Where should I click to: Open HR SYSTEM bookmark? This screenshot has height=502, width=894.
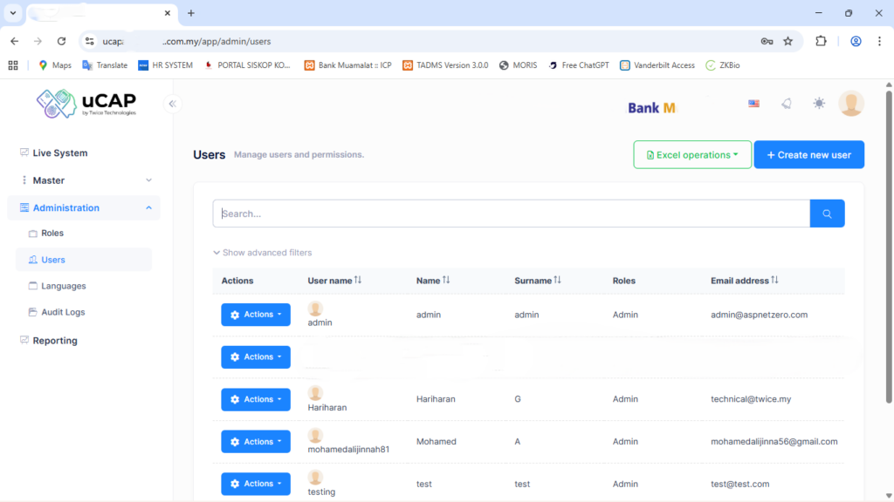pyautogui.click(x=165, y=65)
